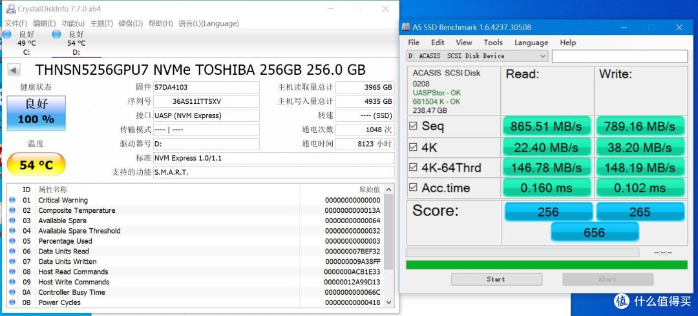Open the AS SSD Language menu
This screenshot has width=698, height=316.
tap(531, 43)
